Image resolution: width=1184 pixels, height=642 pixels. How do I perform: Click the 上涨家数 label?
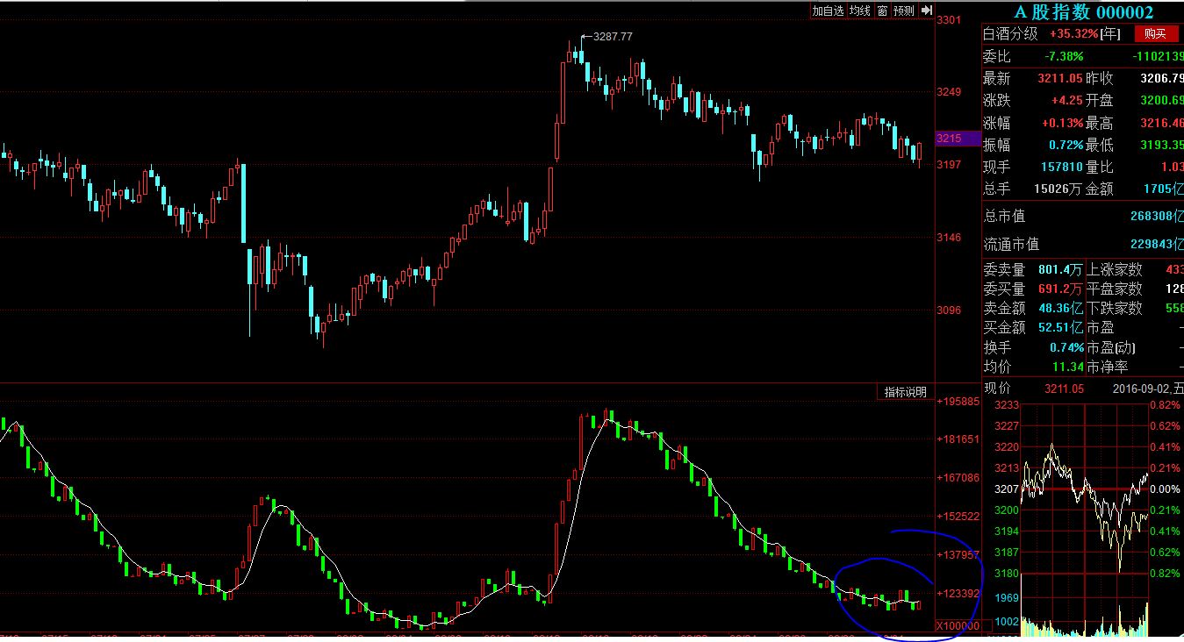coord(1115,270)
